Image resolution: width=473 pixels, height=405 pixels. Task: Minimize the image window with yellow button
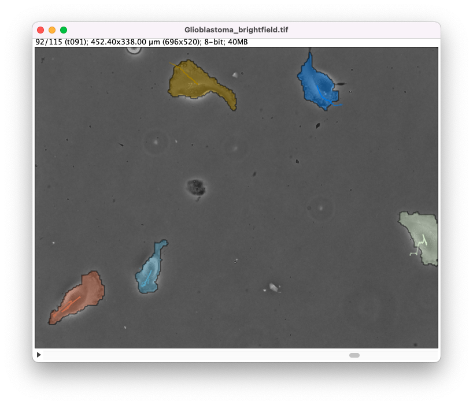[x=52, y=30]
